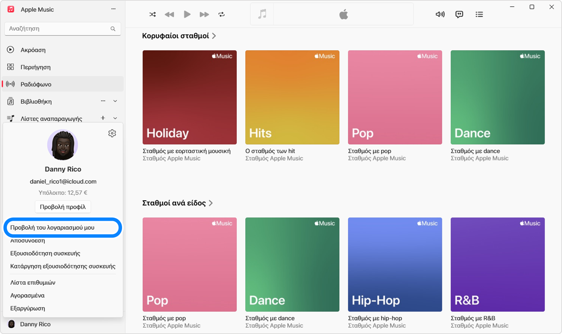Click Σταθμός με R&B title
The height and width of the screenshot is (334, 562).
point(473,318)
